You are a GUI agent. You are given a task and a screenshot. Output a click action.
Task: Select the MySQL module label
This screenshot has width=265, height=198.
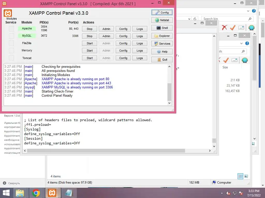click(x=27, y=36)
